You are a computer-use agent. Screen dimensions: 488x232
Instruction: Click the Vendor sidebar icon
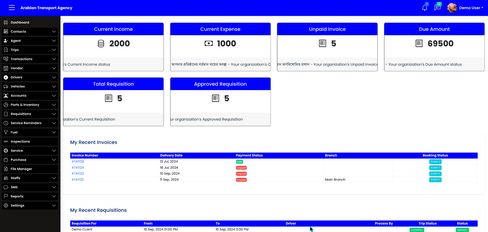tap(6, 68)
